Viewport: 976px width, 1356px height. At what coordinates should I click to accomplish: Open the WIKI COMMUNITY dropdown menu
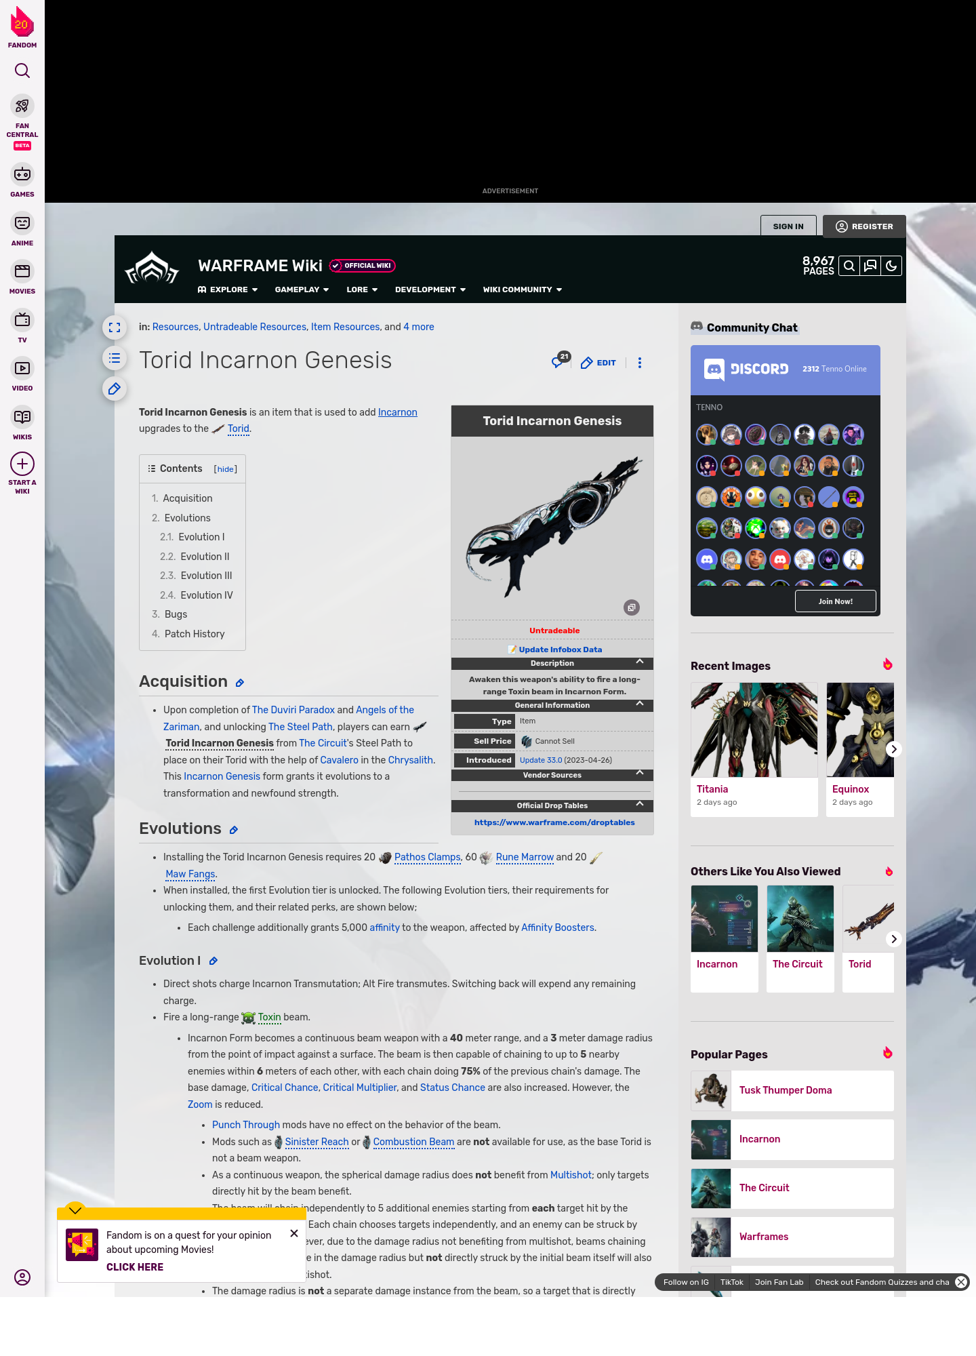pos(523,290)
